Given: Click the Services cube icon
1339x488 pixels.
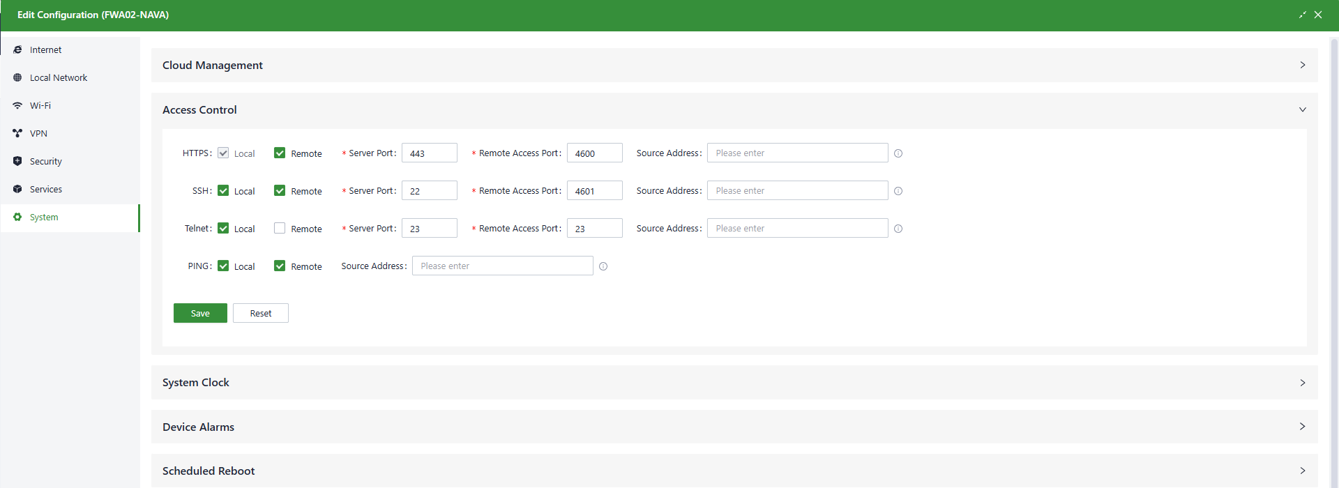Looking at the screenshot, I should [x=17, y=189].
